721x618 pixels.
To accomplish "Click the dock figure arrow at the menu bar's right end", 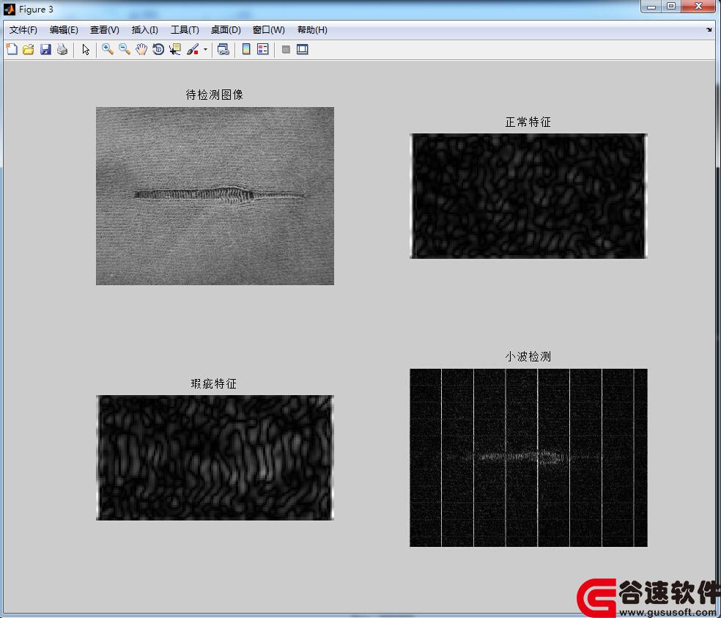I will (709, 29).
